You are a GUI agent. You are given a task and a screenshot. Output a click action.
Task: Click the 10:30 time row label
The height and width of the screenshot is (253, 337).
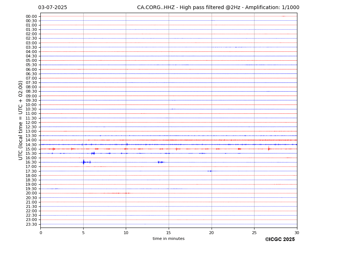tap(31, 109)
